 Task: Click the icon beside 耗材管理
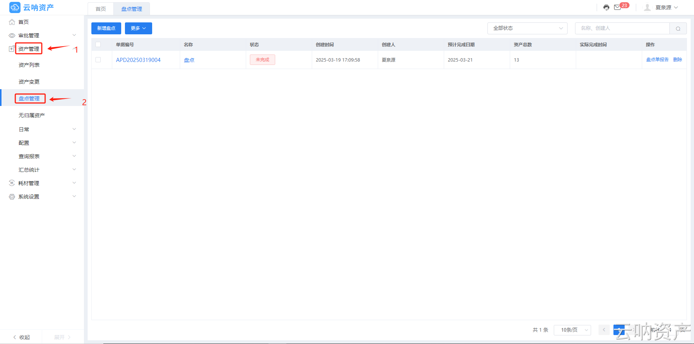point(12,183)
